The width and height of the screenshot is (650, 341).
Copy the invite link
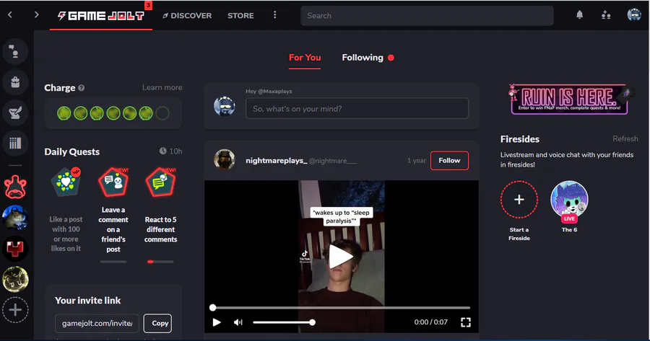[x=158, y=323]
